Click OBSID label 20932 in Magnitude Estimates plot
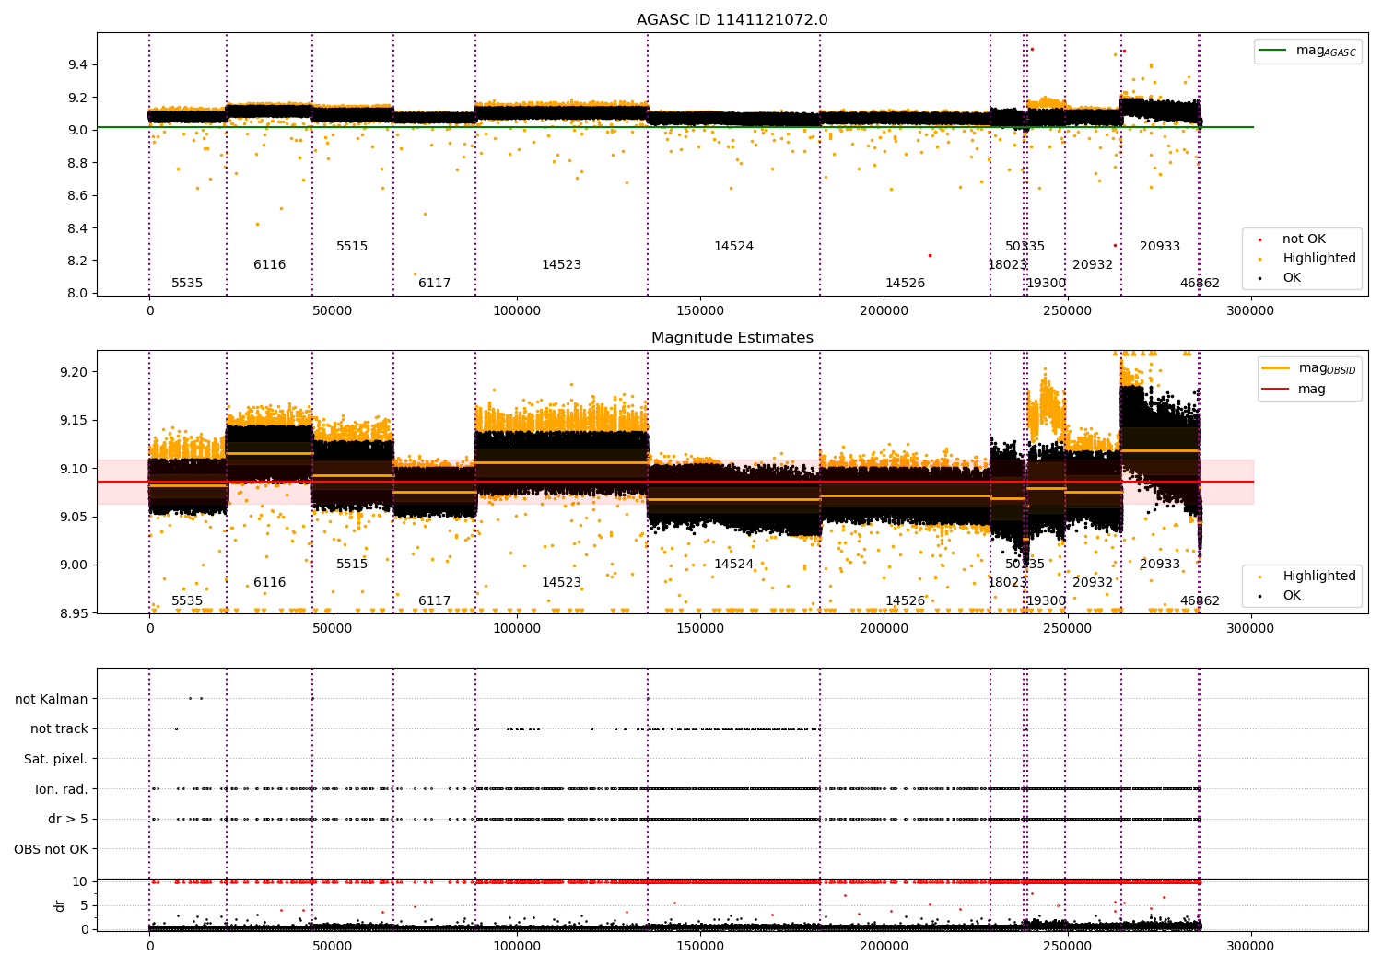This screenshot has height=967, width=1382. [x=1093, y=583]
